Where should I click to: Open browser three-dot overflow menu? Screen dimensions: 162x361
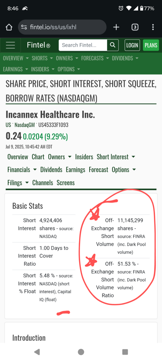click(153, 27)
